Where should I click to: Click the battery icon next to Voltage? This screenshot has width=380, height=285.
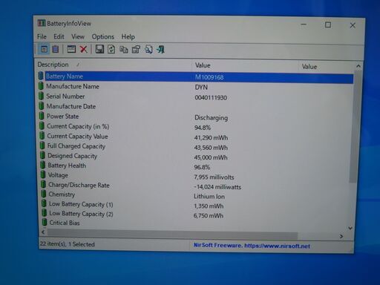43,174
